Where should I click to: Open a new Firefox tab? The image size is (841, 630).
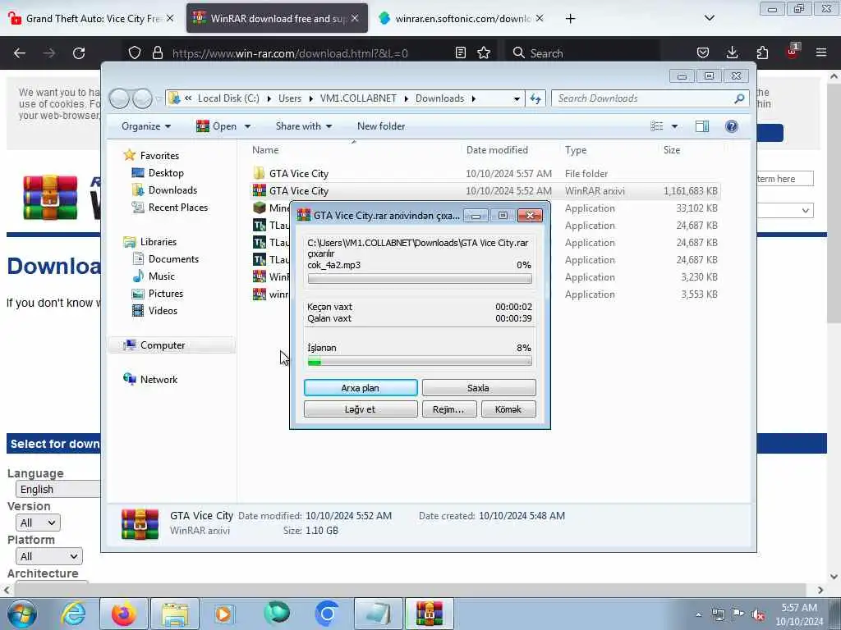(570, 19)
